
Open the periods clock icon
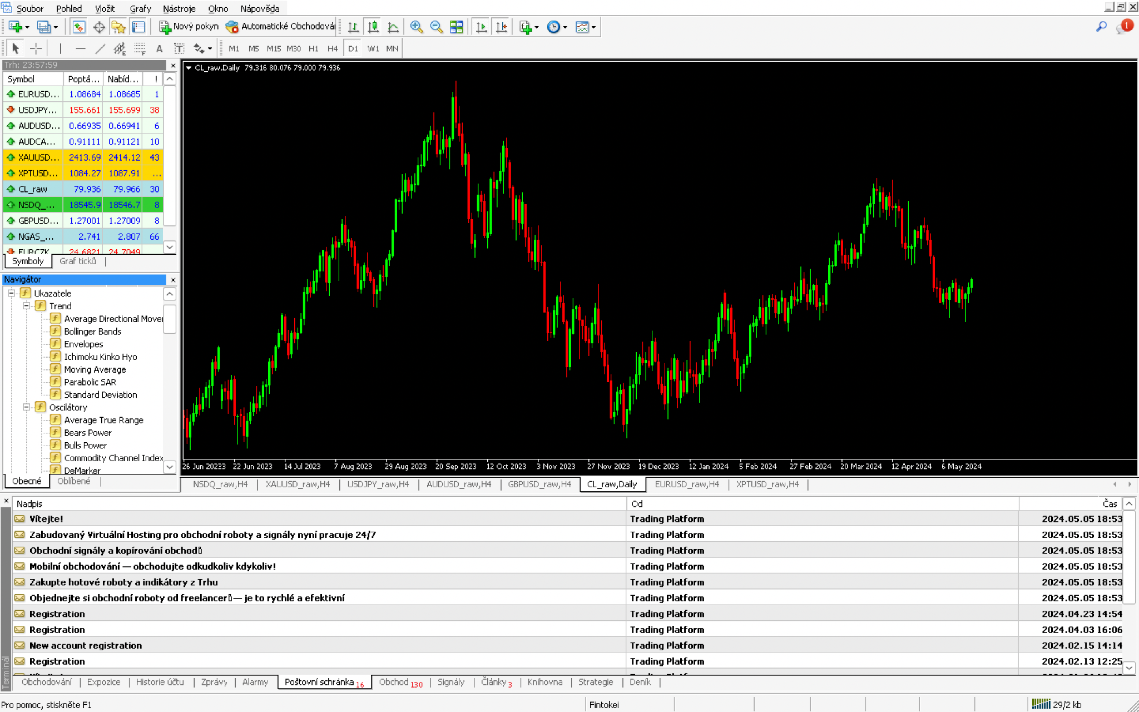tap(553, 27)
